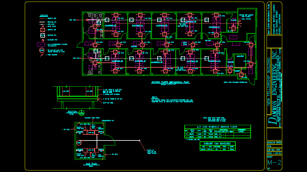
Task: Click the HWH water heater legend symbol
Action: [42, 50]
